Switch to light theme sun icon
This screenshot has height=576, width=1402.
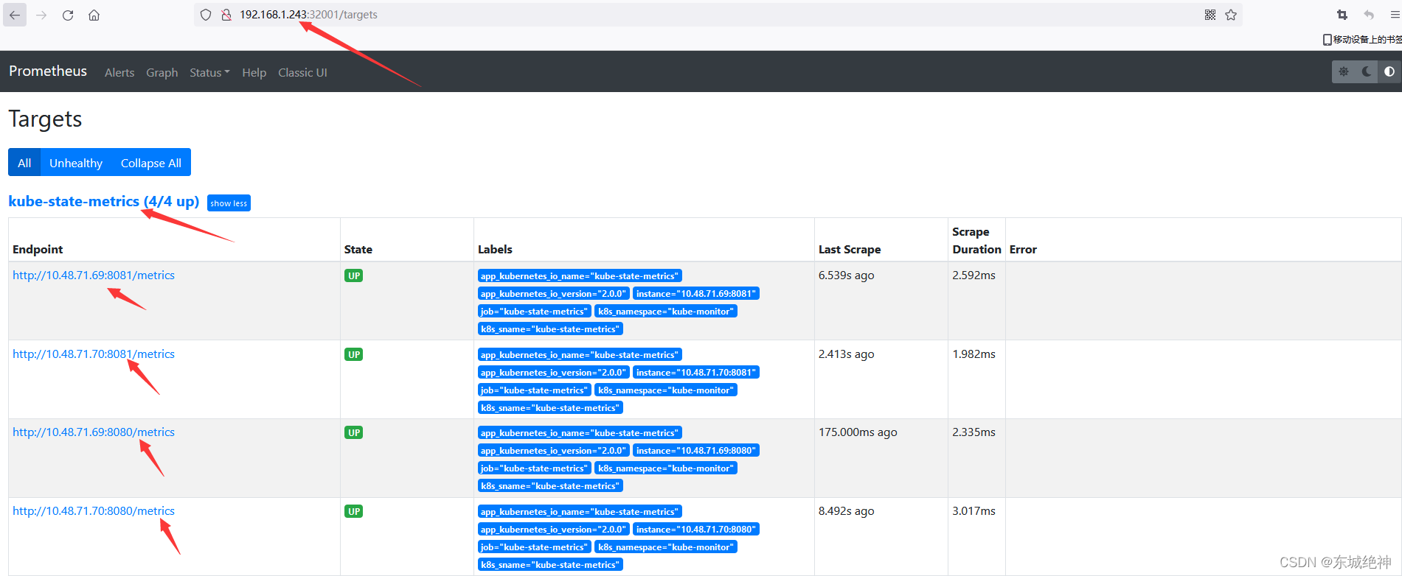coord(1344,71)
